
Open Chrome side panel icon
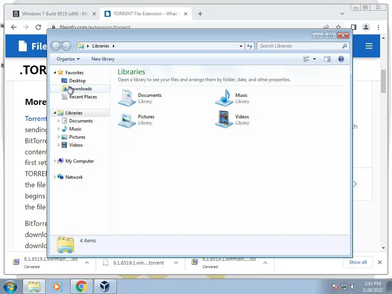[x=354, y=27]
